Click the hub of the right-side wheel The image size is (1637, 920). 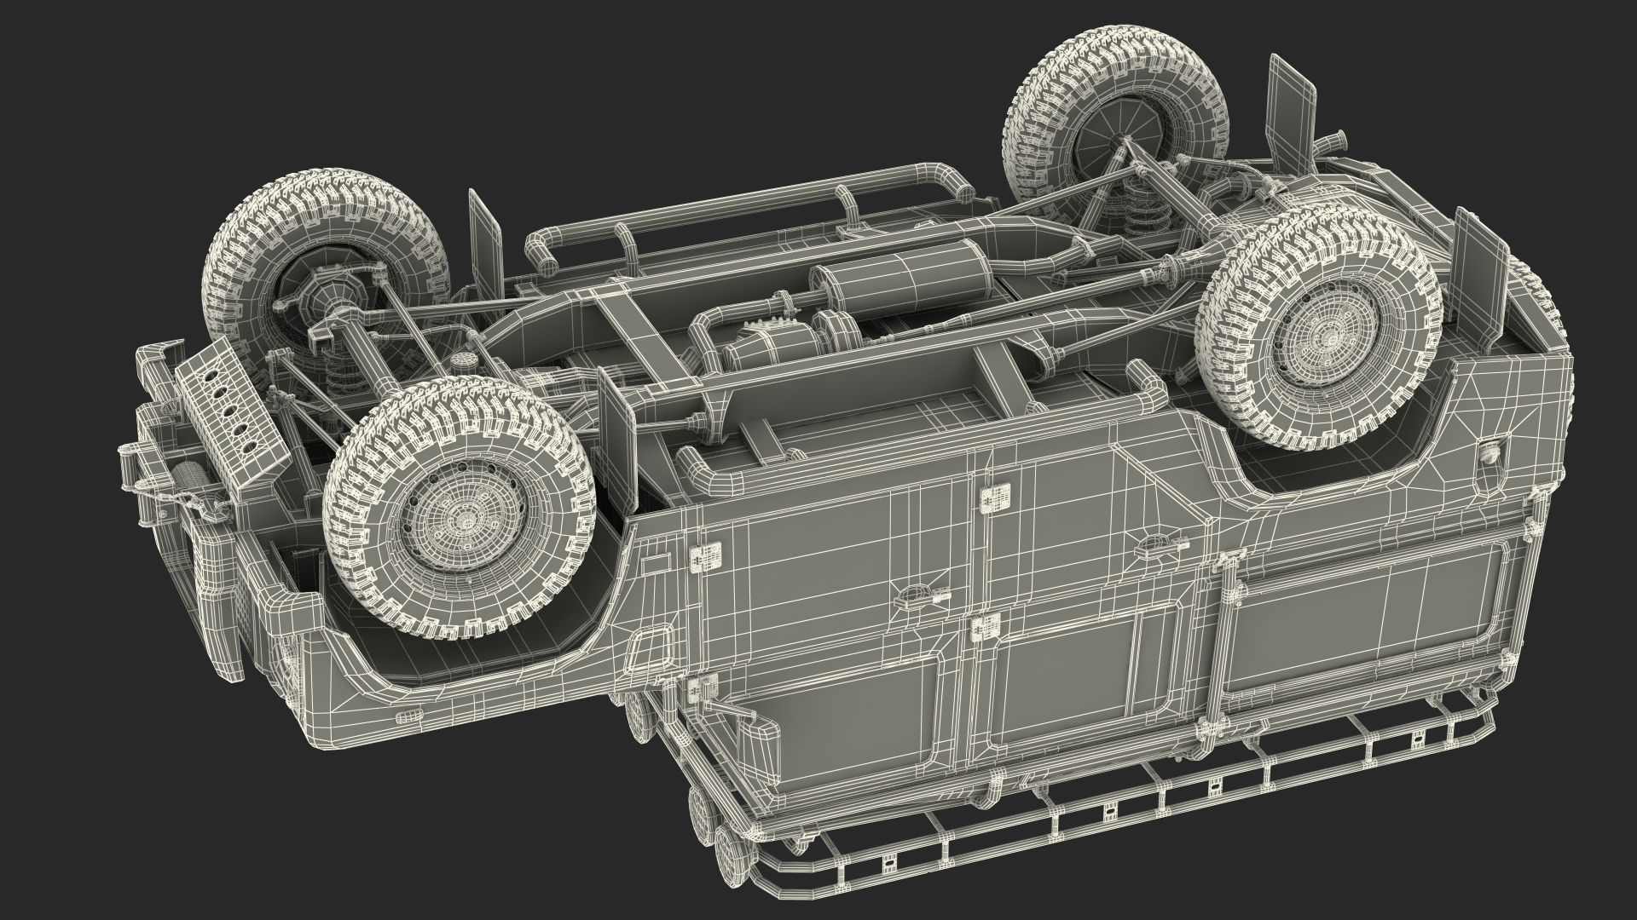pyautogui.click(x=1328, y=339)
